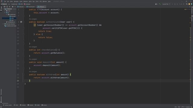Click the ATM class breadcrumb
193x108 pixels.
(21, 4)
